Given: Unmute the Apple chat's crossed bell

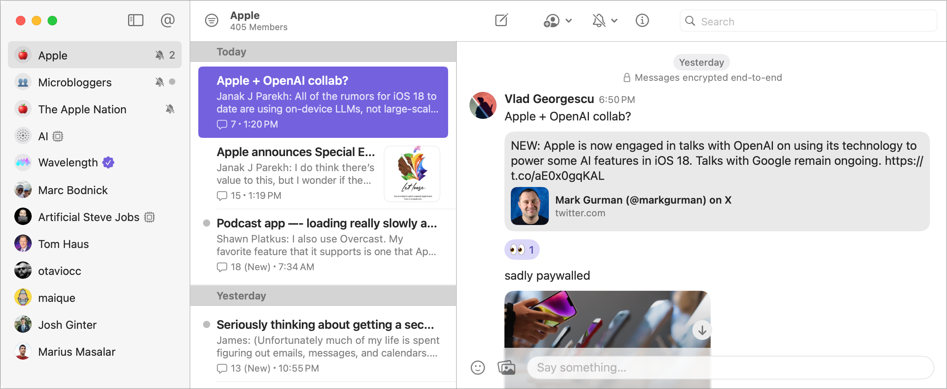Looking at the screenshot, I should click(x=160, y=55).
